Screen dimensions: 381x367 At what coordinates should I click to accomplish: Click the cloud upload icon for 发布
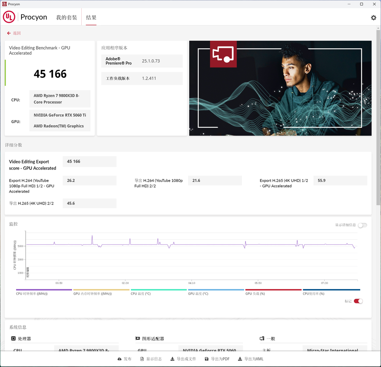coord(119,359)
